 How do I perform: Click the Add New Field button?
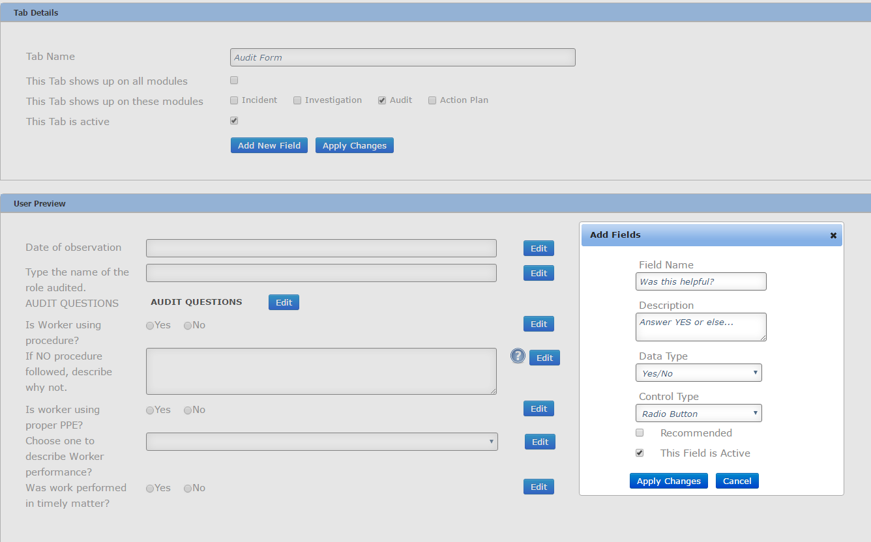(269, 145)
